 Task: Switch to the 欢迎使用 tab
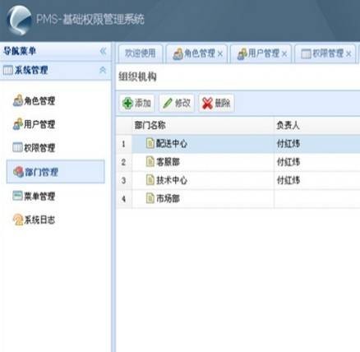(x=141, y=53)
